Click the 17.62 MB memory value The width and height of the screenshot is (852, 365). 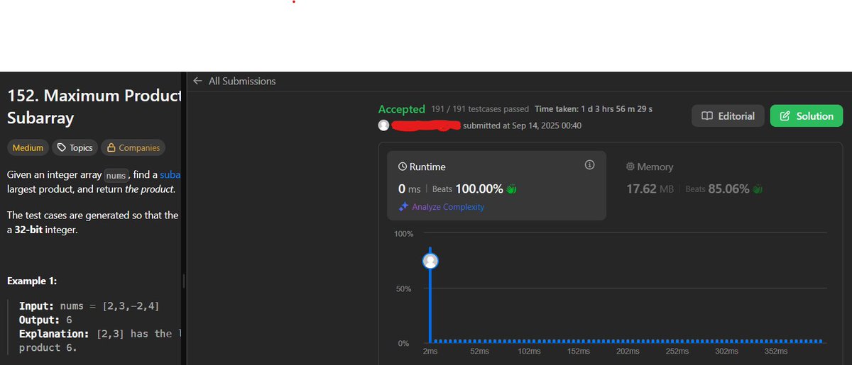(x=650, y=189)
